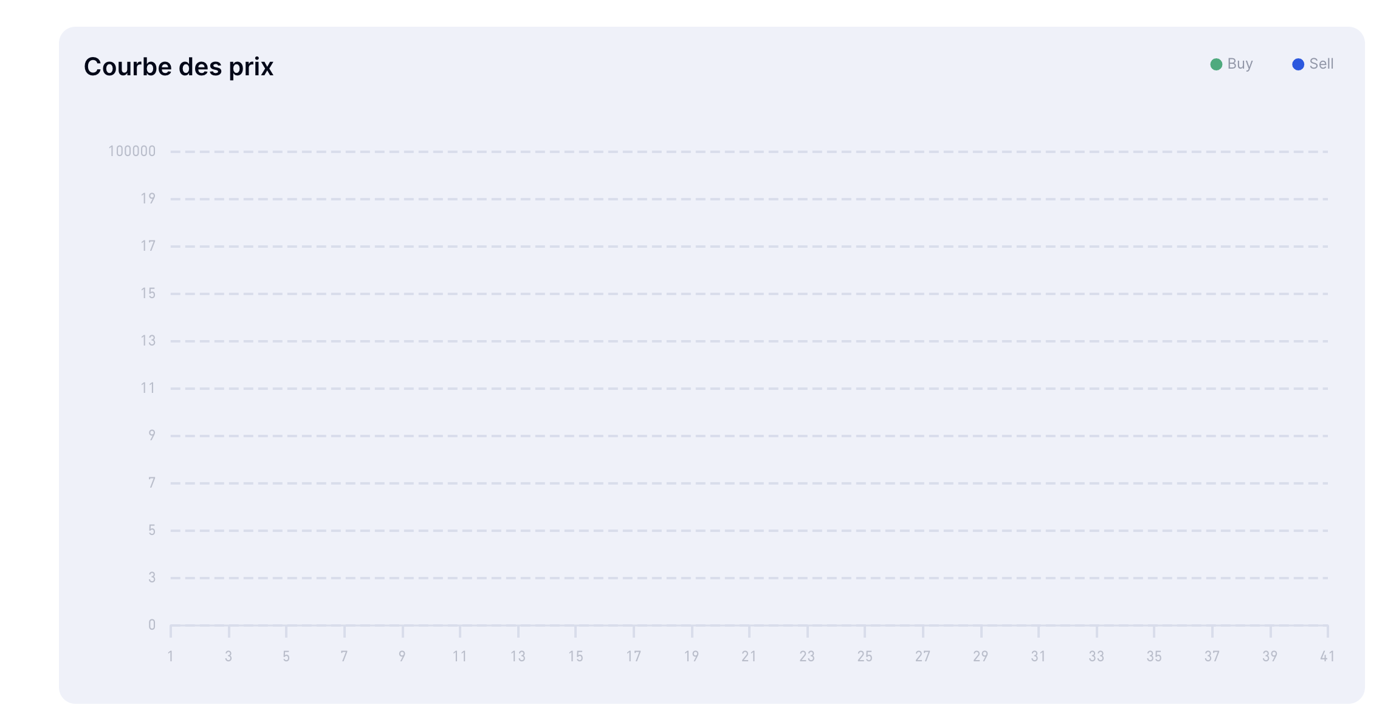Click the x-axis label 41
The height and width of the screenshot is (719, 1399).
point(1327,656)
